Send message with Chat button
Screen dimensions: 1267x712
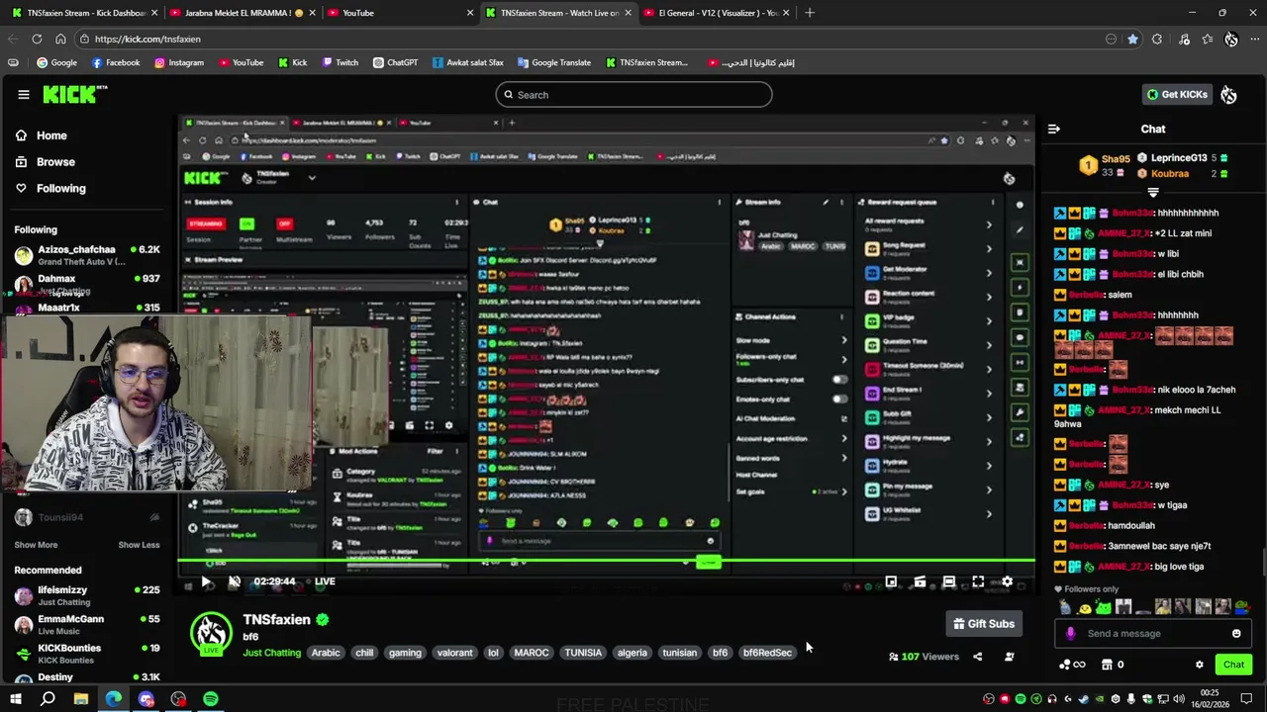(x=1233, y=665)
